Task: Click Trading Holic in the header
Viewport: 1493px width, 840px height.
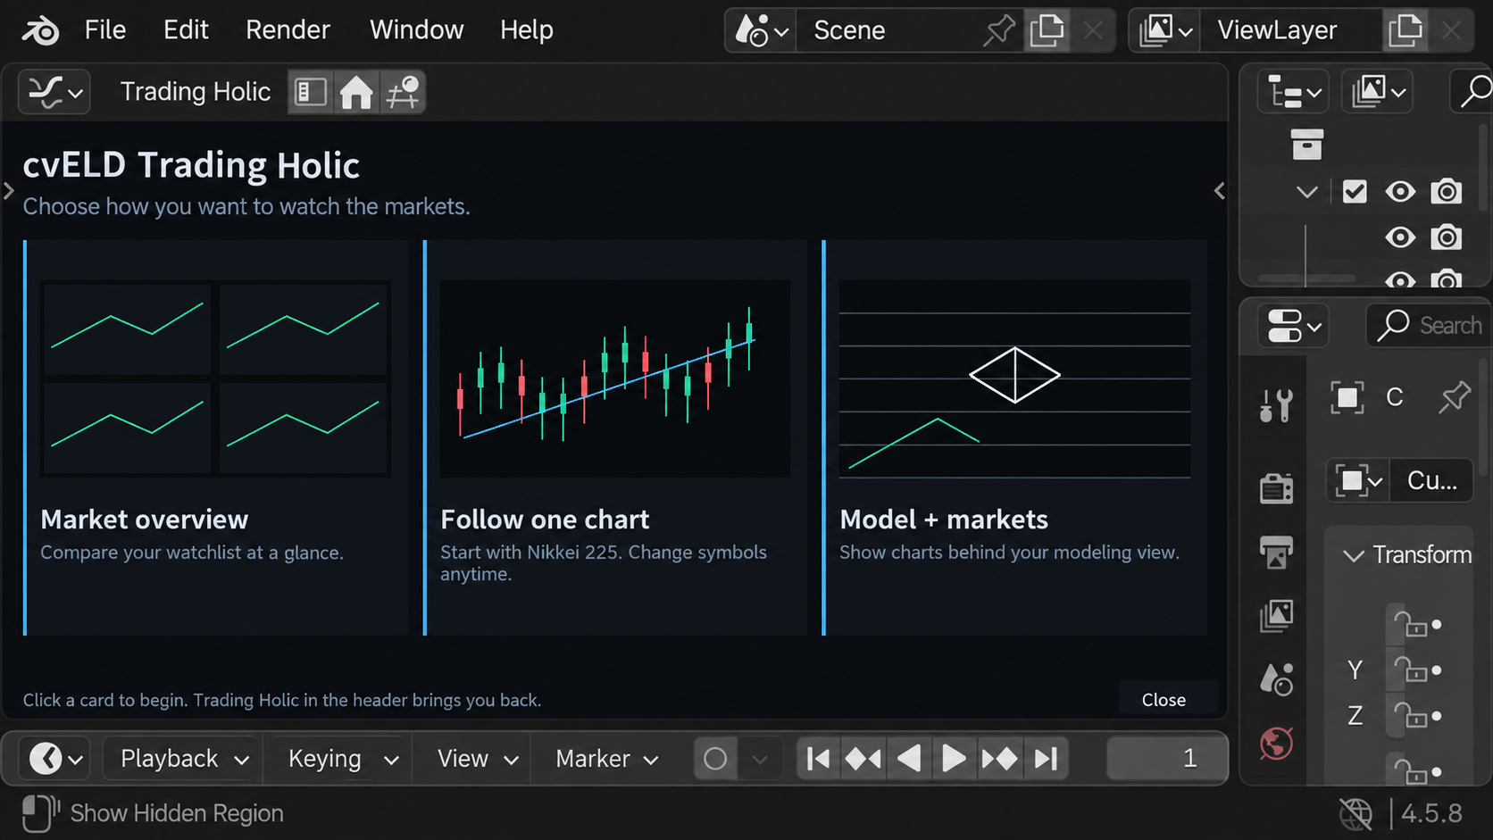Action: point(196,92)
